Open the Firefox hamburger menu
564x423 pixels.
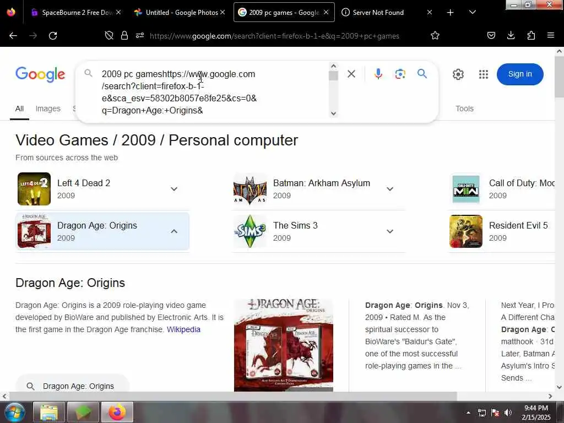pos(551,35)
